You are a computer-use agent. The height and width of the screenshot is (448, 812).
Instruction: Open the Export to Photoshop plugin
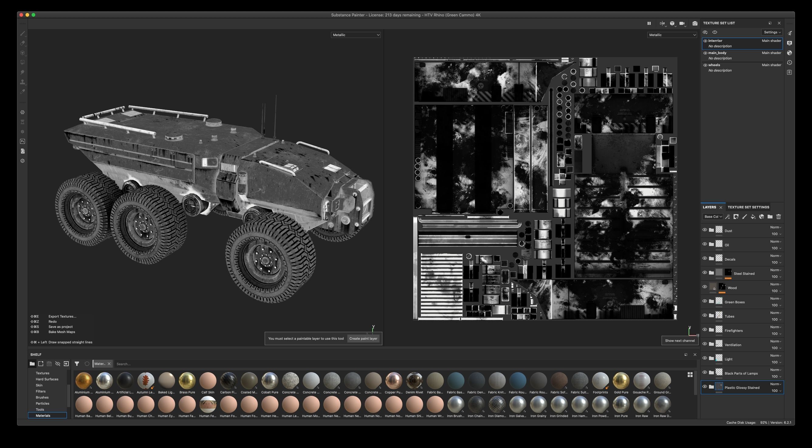pyautogui.click(x=22, y=141)
